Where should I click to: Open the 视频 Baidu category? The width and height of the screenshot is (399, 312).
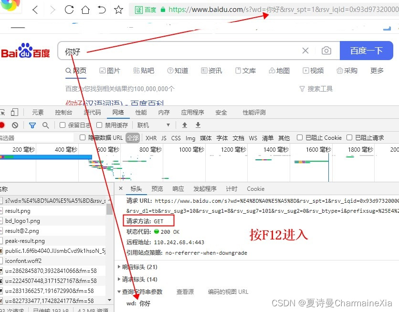pyautogui.click(x=313, y=71)
